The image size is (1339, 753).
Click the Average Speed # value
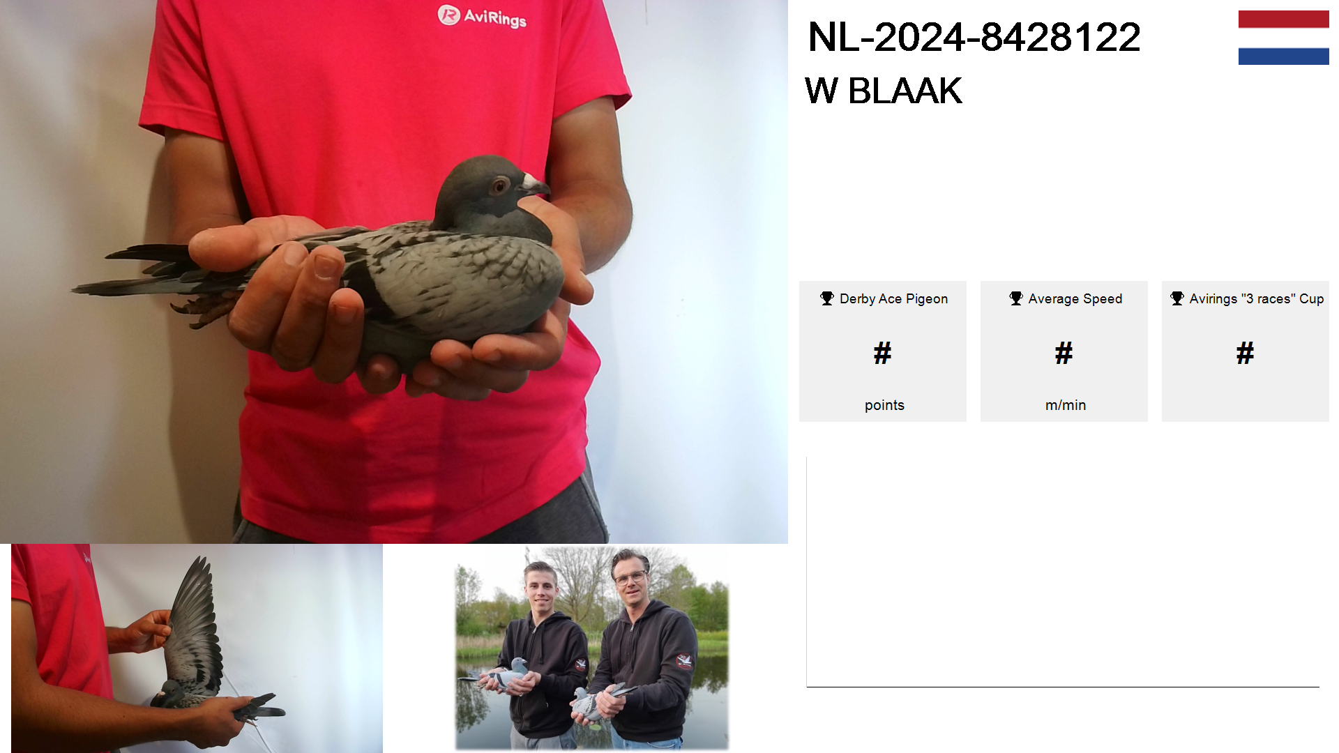pyautogui.click(x=1064, y=353)
